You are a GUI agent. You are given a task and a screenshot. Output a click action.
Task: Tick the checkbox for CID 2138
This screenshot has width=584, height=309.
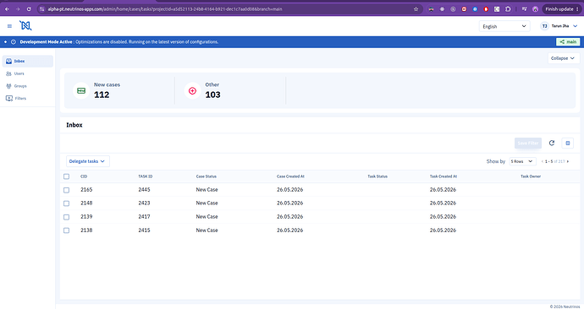66,230
